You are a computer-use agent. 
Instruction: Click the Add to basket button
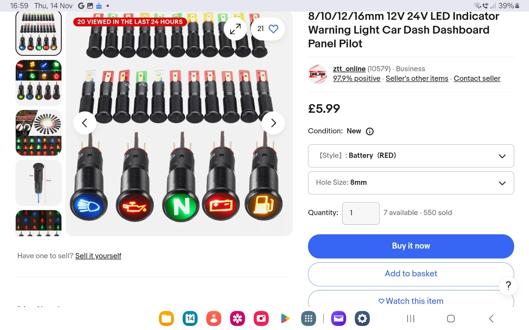[x=411, y=274]
